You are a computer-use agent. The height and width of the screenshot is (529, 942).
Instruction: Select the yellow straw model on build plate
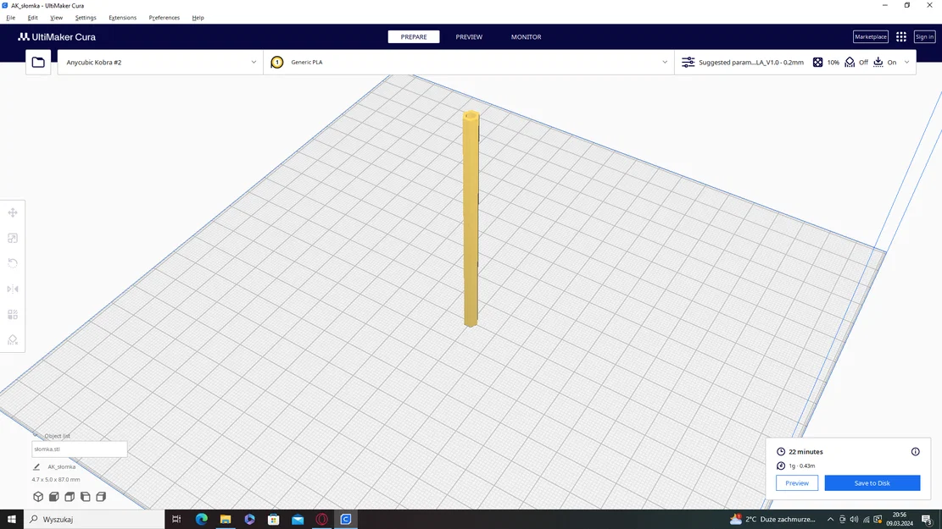click(471, 219)
